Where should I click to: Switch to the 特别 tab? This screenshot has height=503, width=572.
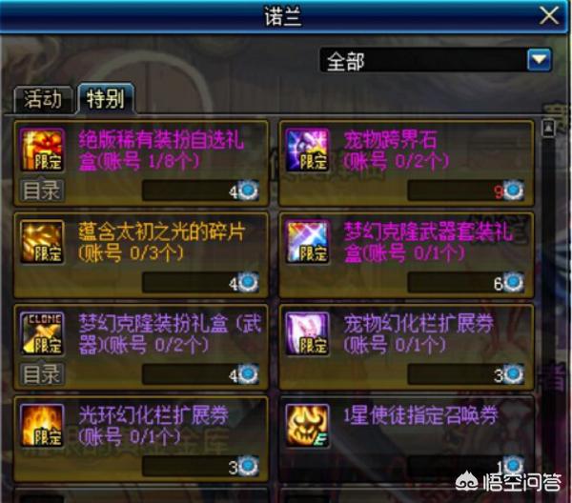106,99
